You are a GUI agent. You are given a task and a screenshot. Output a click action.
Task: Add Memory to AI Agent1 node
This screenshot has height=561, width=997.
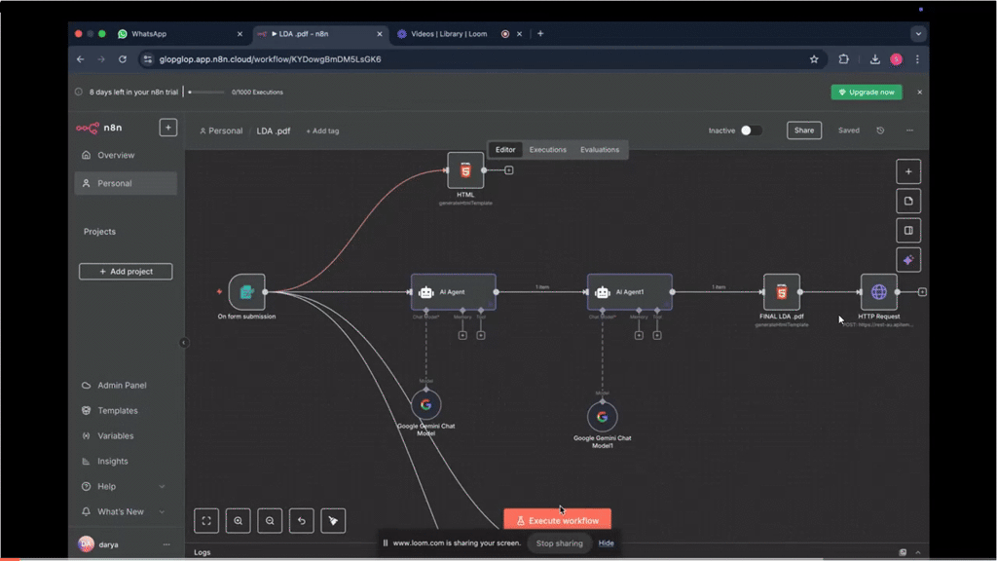[639, 335]
